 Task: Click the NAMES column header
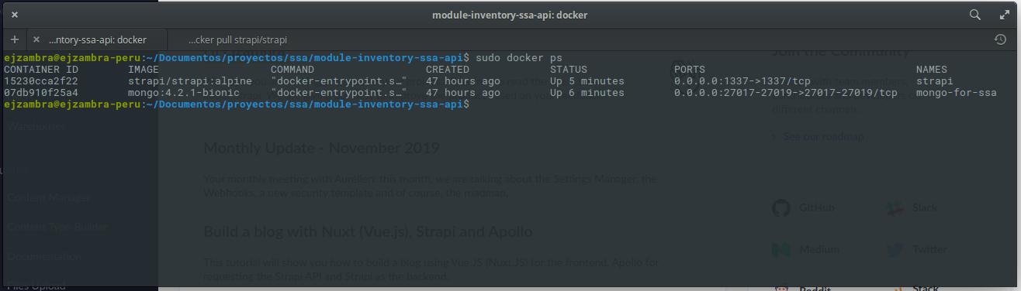pos(932,70)
